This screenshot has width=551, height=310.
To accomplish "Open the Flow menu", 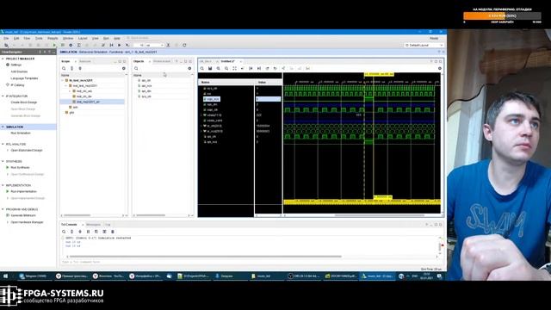I will point(27,38).
